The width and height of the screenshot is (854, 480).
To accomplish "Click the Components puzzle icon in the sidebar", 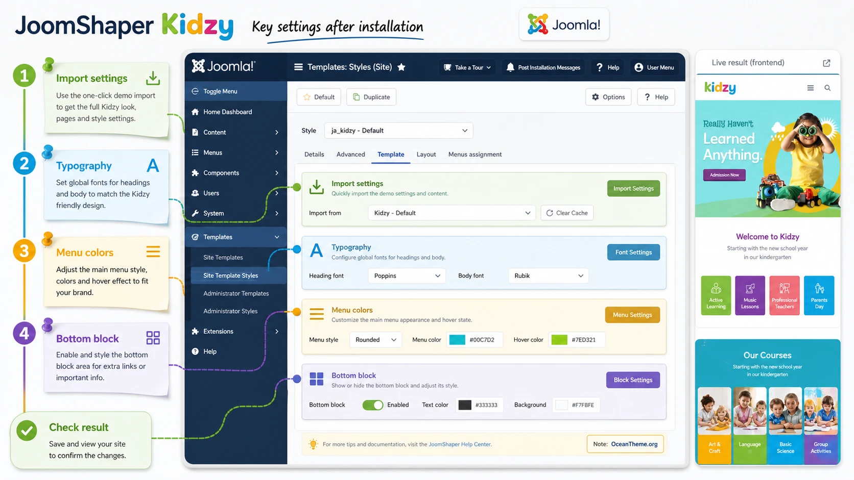I will tap(195, 173).
